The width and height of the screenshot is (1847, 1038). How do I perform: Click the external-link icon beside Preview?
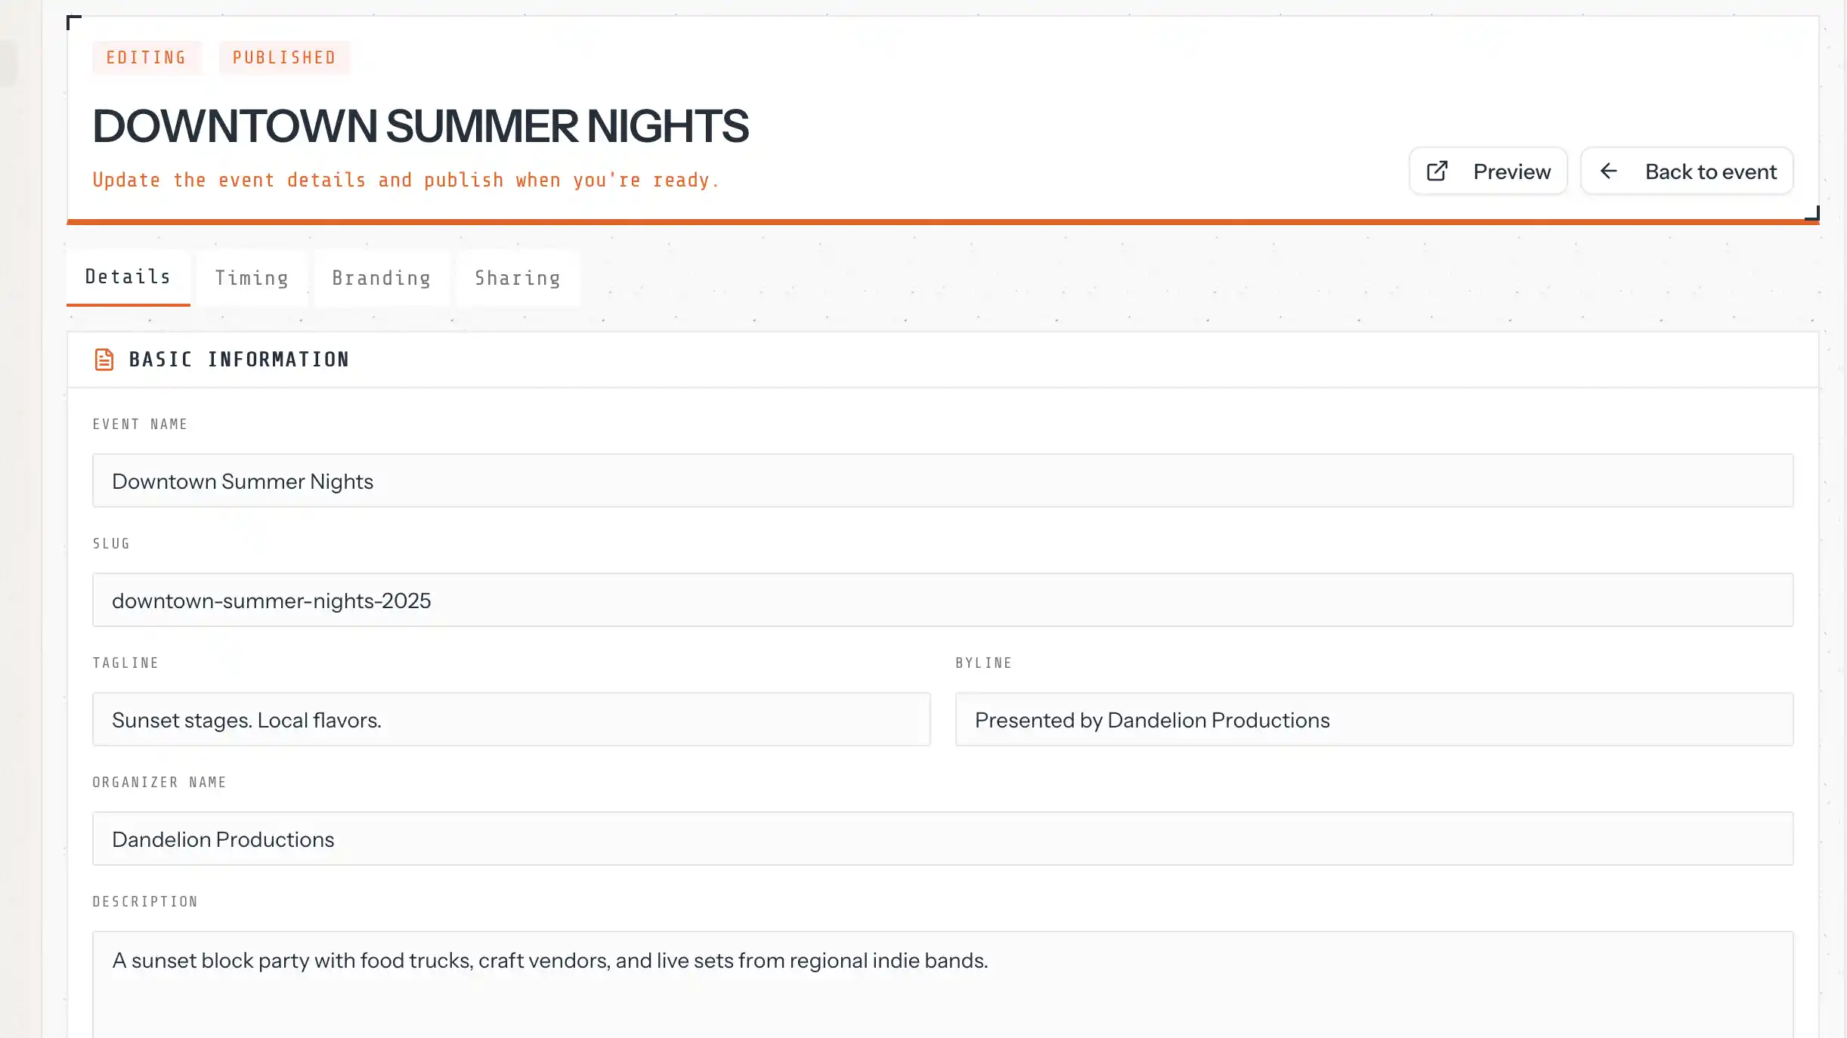click(x=1437, y=171)
